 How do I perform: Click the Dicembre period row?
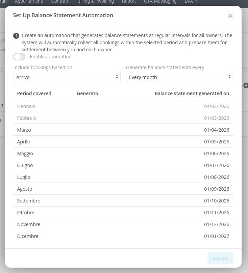(x=28, y=236)
